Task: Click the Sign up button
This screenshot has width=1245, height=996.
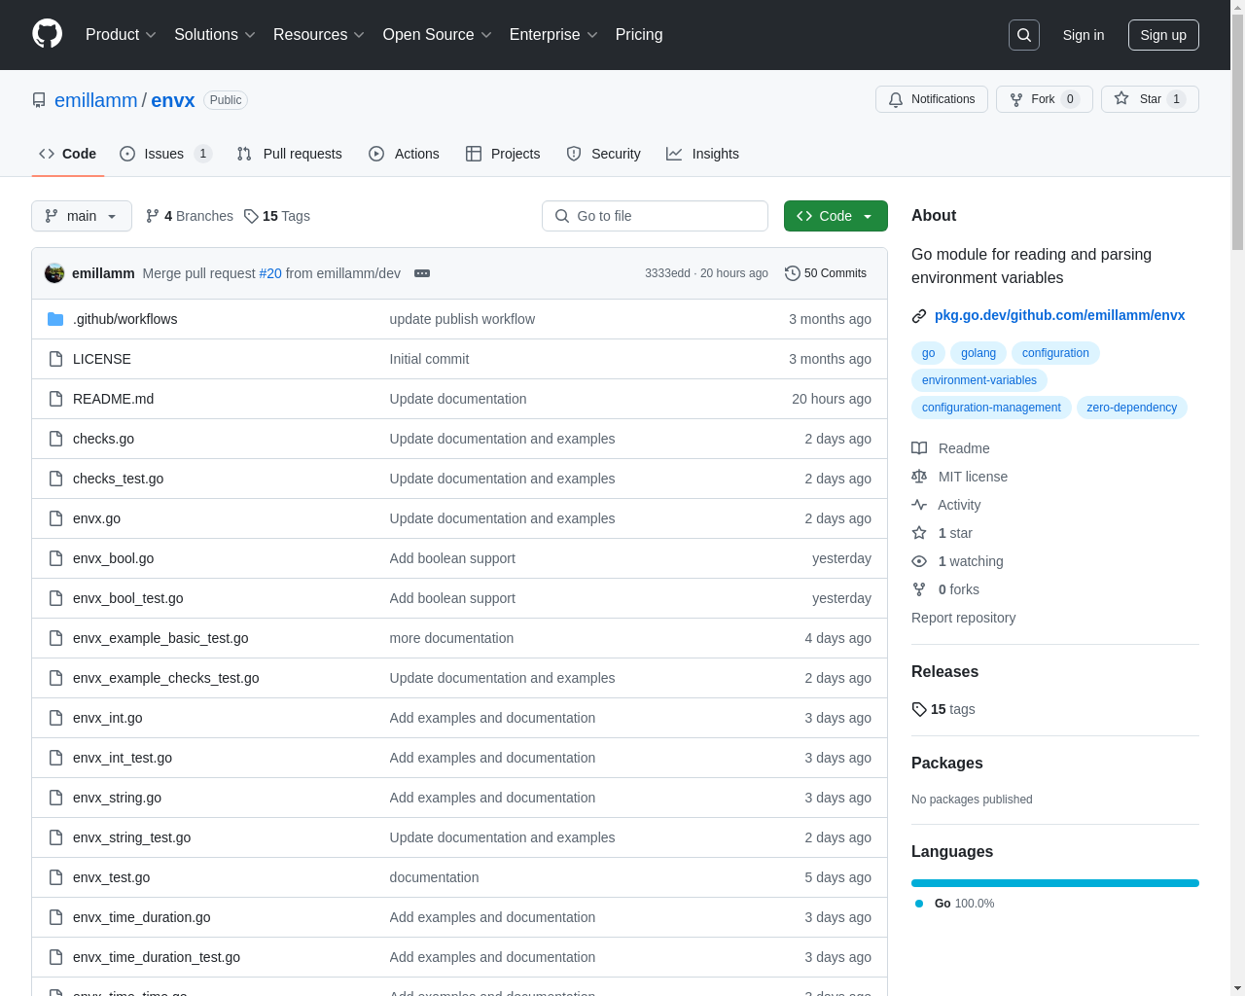Action: click(x=1163, y=35)
